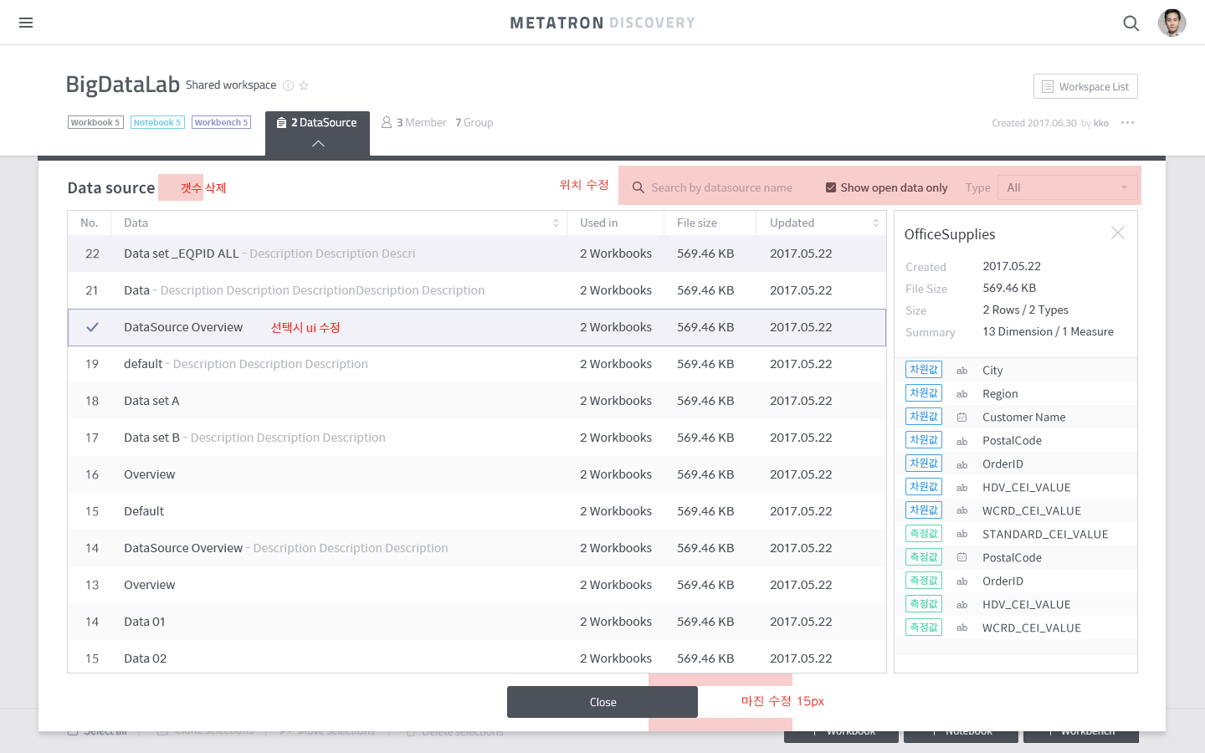Sort by Data column arrows

[556, 223]
